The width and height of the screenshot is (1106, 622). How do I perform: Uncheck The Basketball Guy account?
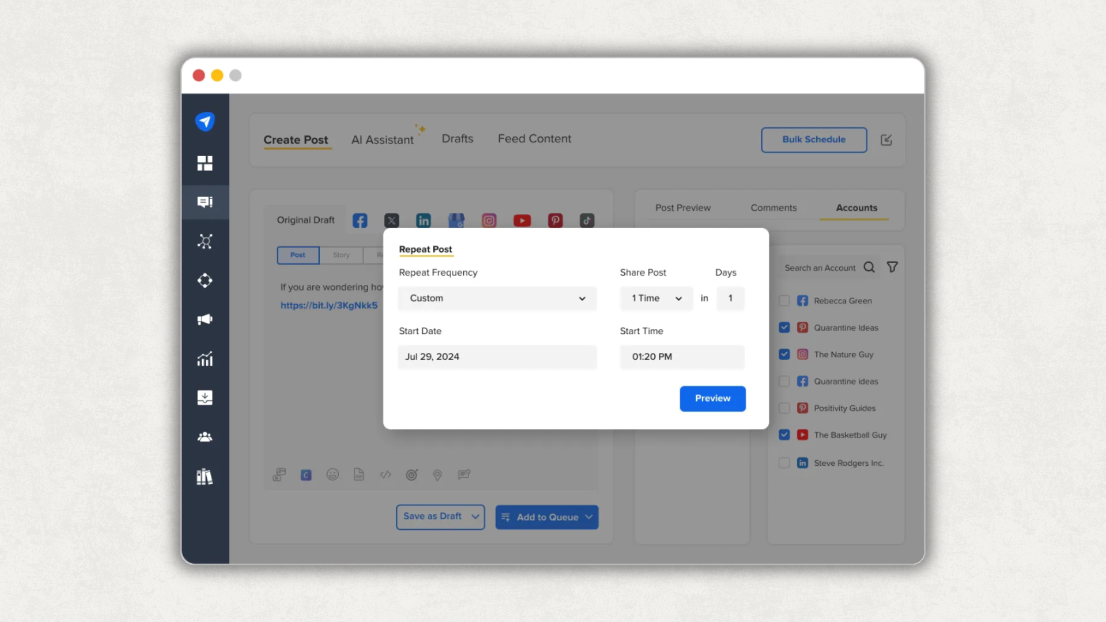pos(784,435)
